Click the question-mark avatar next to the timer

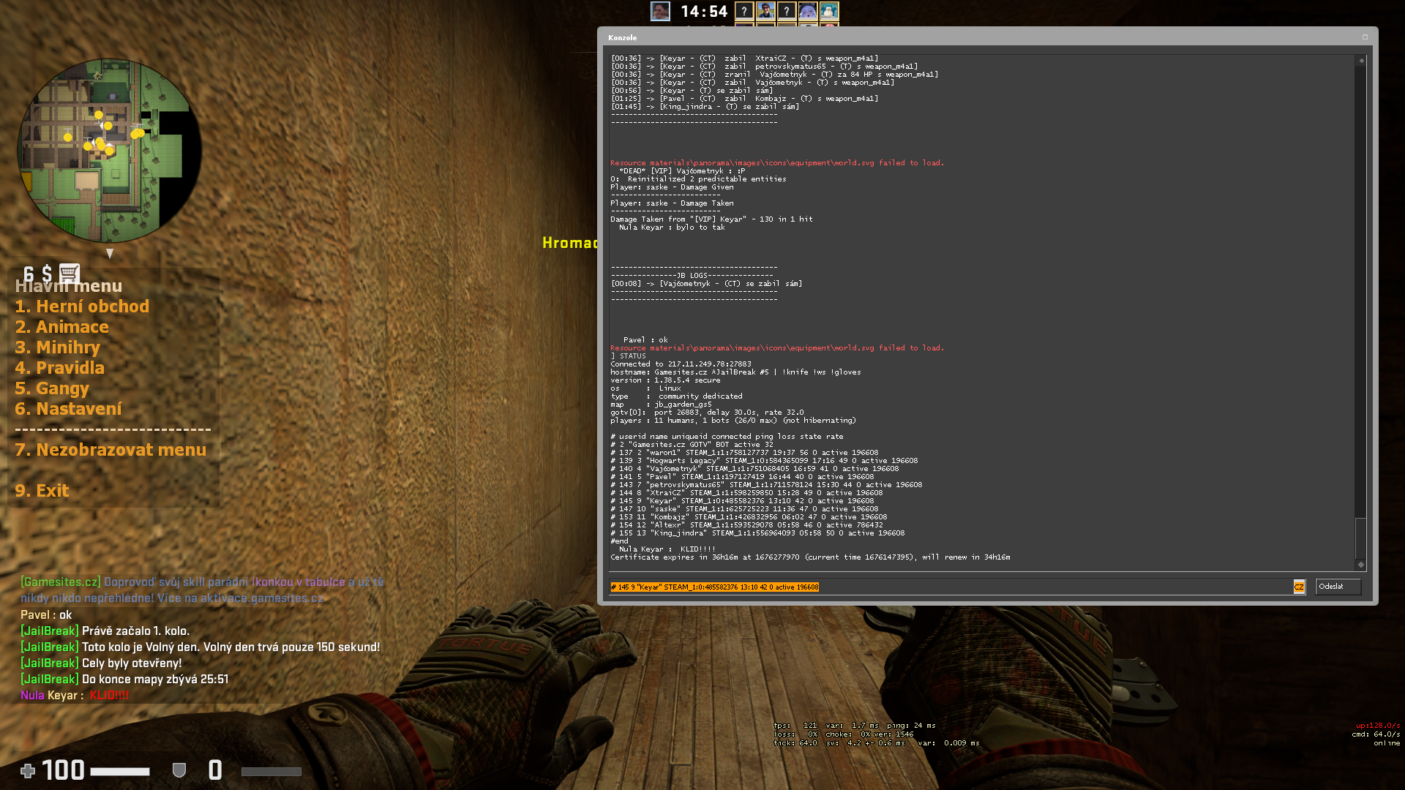point(744,11)
